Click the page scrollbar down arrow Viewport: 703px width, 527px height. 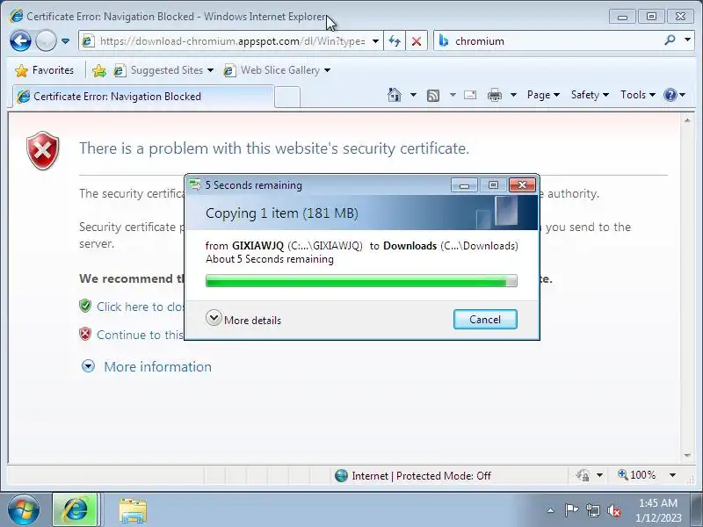pos(687,455)
